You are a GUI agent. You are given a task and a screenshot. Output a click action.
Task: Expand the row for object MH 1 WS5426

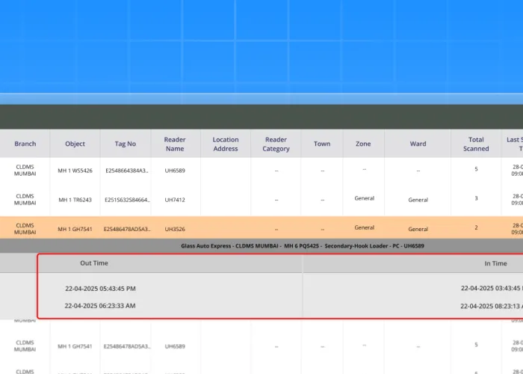pyautogui.click(x=75, y=171)
